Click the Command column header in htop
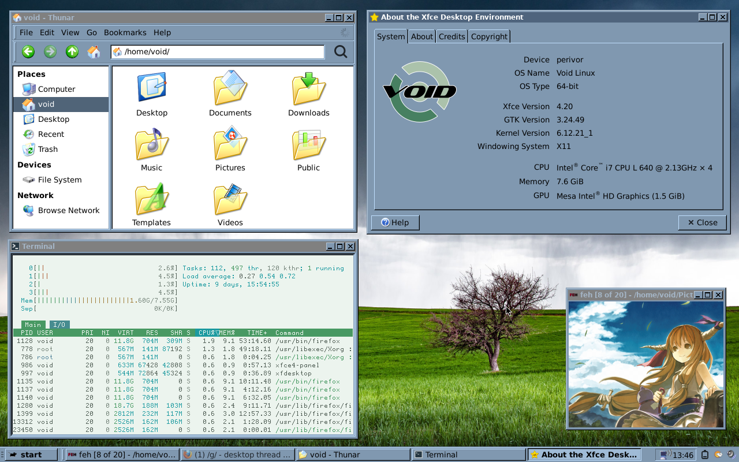 (x=289, y=333)
